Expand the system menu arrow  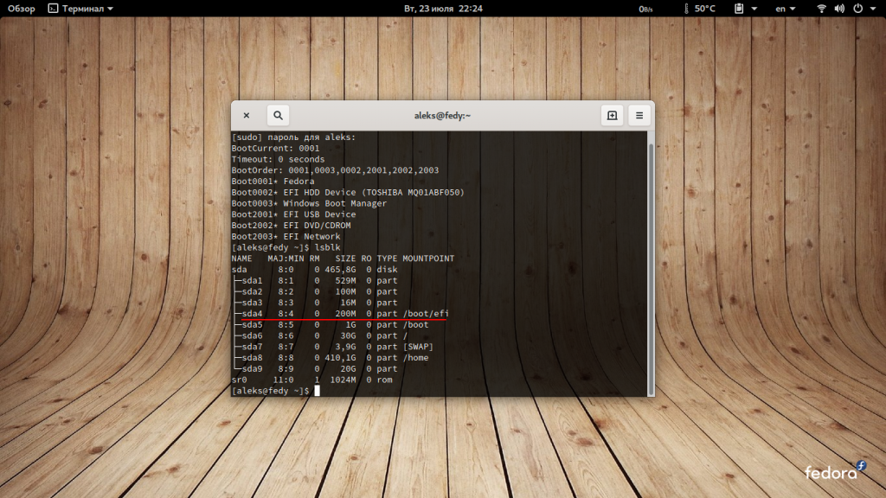point(873,9)
